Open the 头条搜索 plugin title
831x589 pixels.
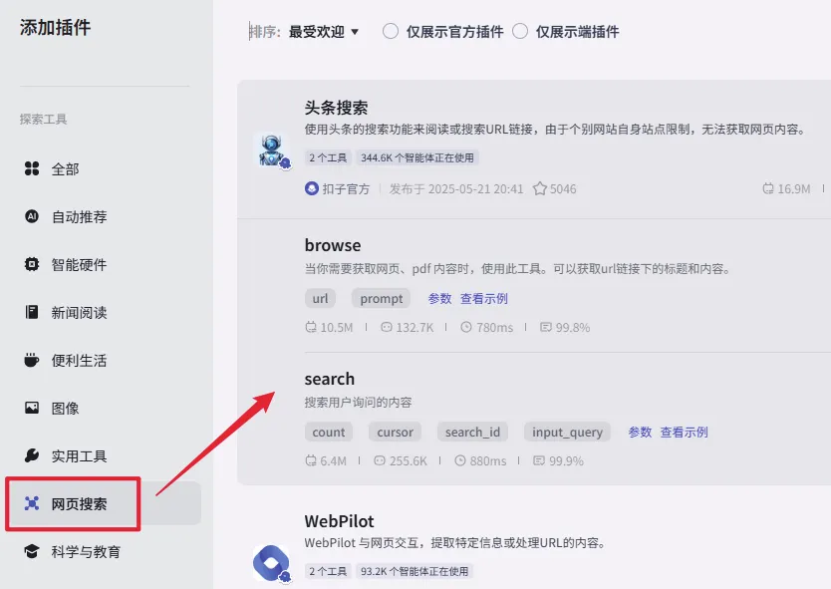point(336,108)
